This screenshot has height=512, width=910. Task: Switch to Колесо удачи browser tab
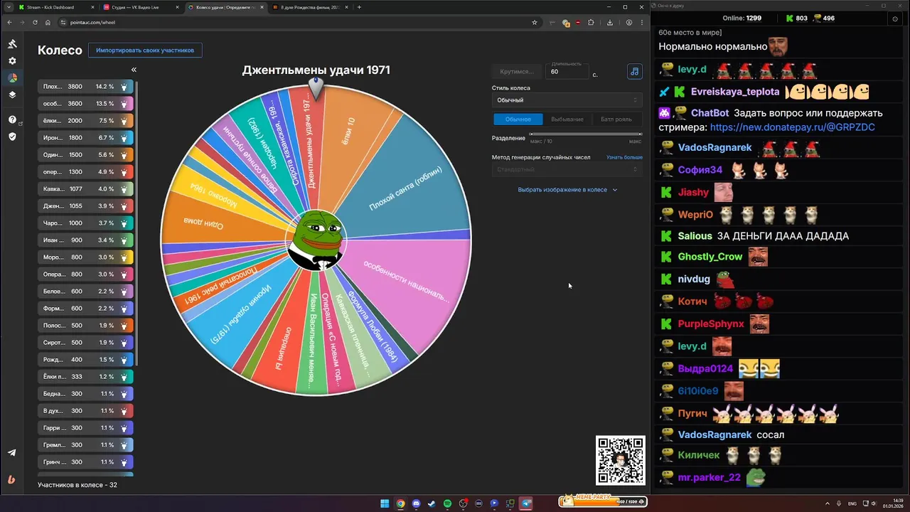coord(226,7)
